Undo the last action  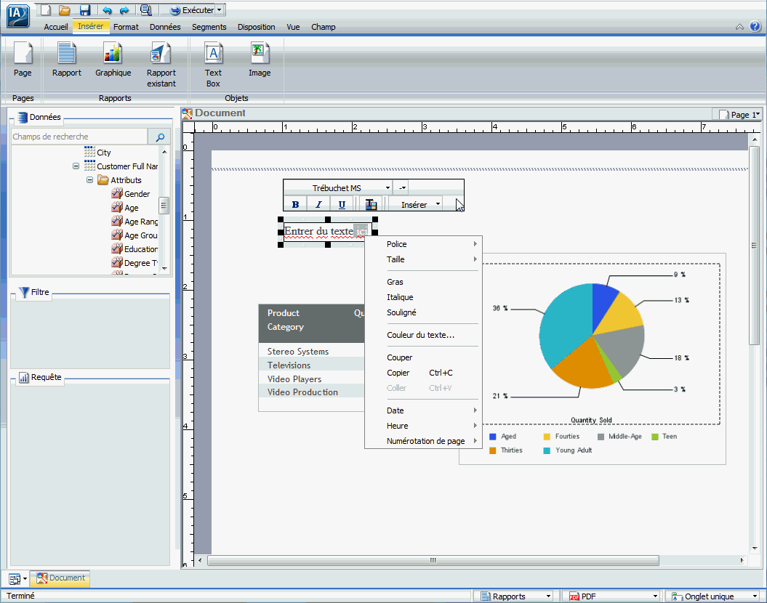(x=107, y=9)
